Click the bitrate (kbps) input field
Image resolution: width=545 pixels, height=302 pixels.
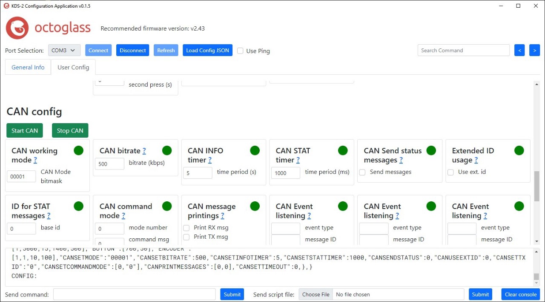tap(110, 164)
